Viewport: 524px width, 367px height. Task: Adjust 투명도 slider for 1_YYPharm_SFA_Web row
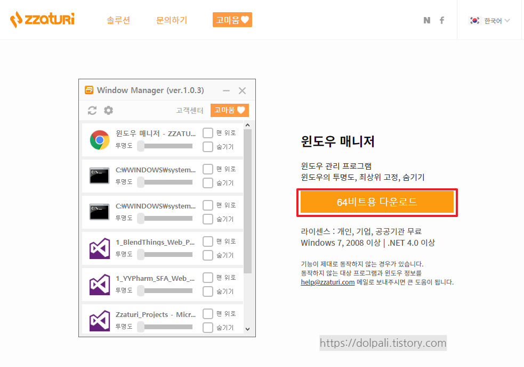(x=165, y=290)
